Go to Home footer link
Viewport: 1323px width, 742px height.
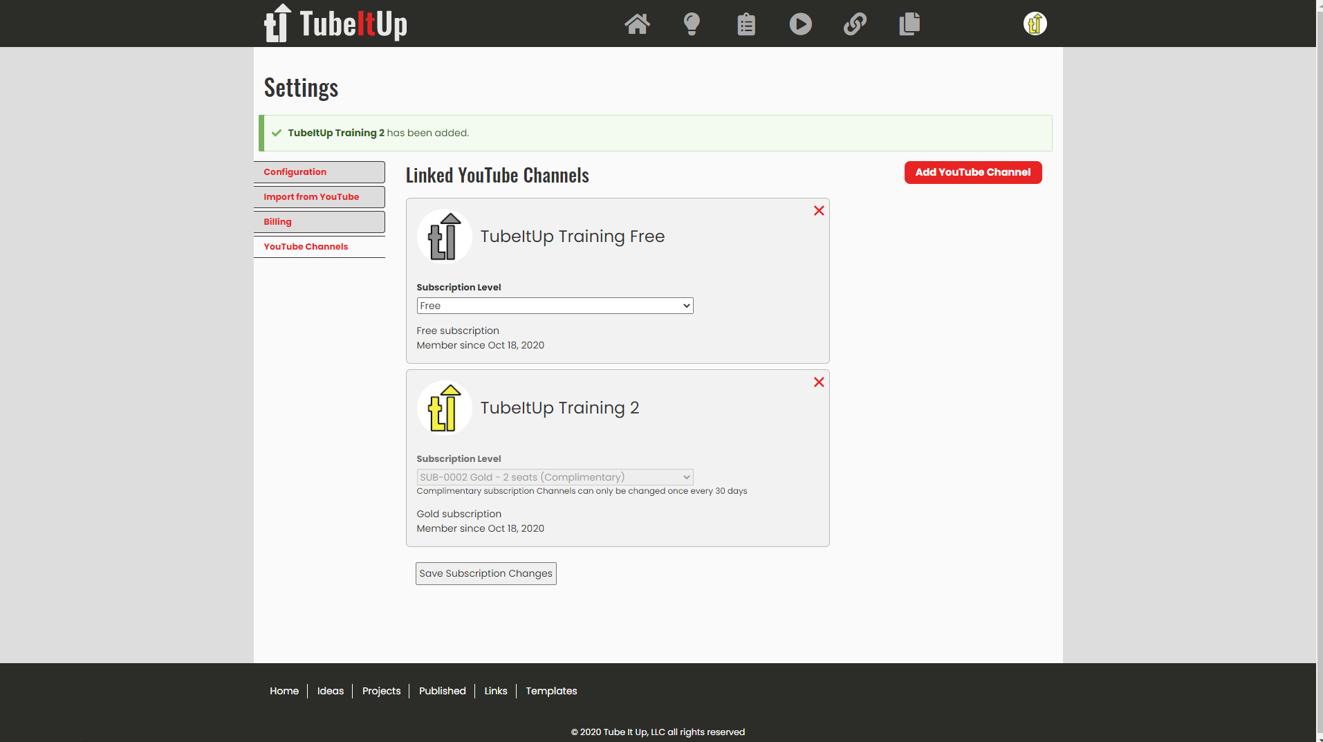click(x=284, y=691)
